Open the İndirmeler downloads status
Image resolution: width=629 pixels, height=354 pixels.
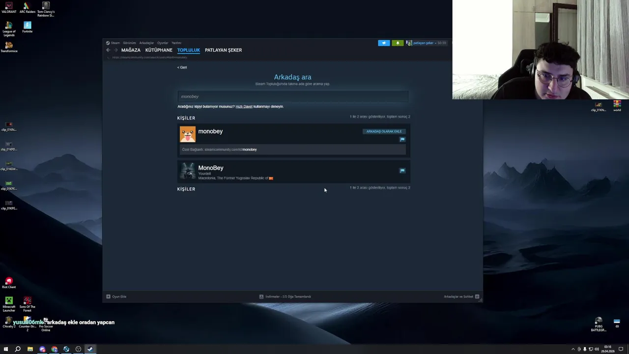(x=285, y=296)
